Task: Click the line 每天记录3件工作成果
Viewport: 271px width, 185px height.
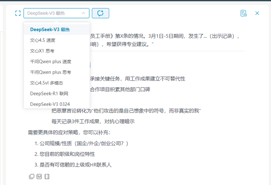Action: (93, 121)
